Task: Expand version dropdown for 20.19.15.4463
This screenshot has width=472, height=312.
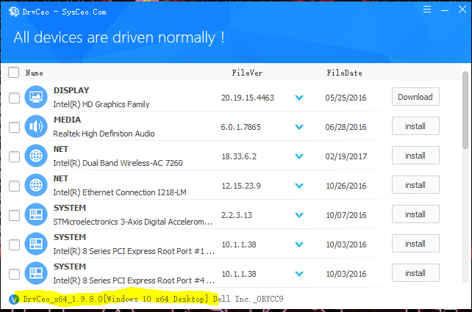Action: [x=299, y=98]
